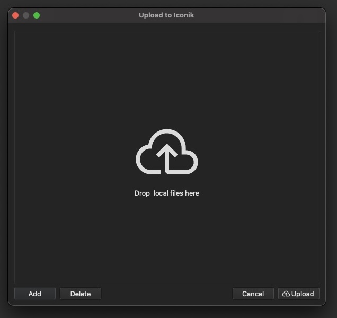337x318 pixels.
Task: Click the "Drop local files here" label
Action: coord(167,193)
